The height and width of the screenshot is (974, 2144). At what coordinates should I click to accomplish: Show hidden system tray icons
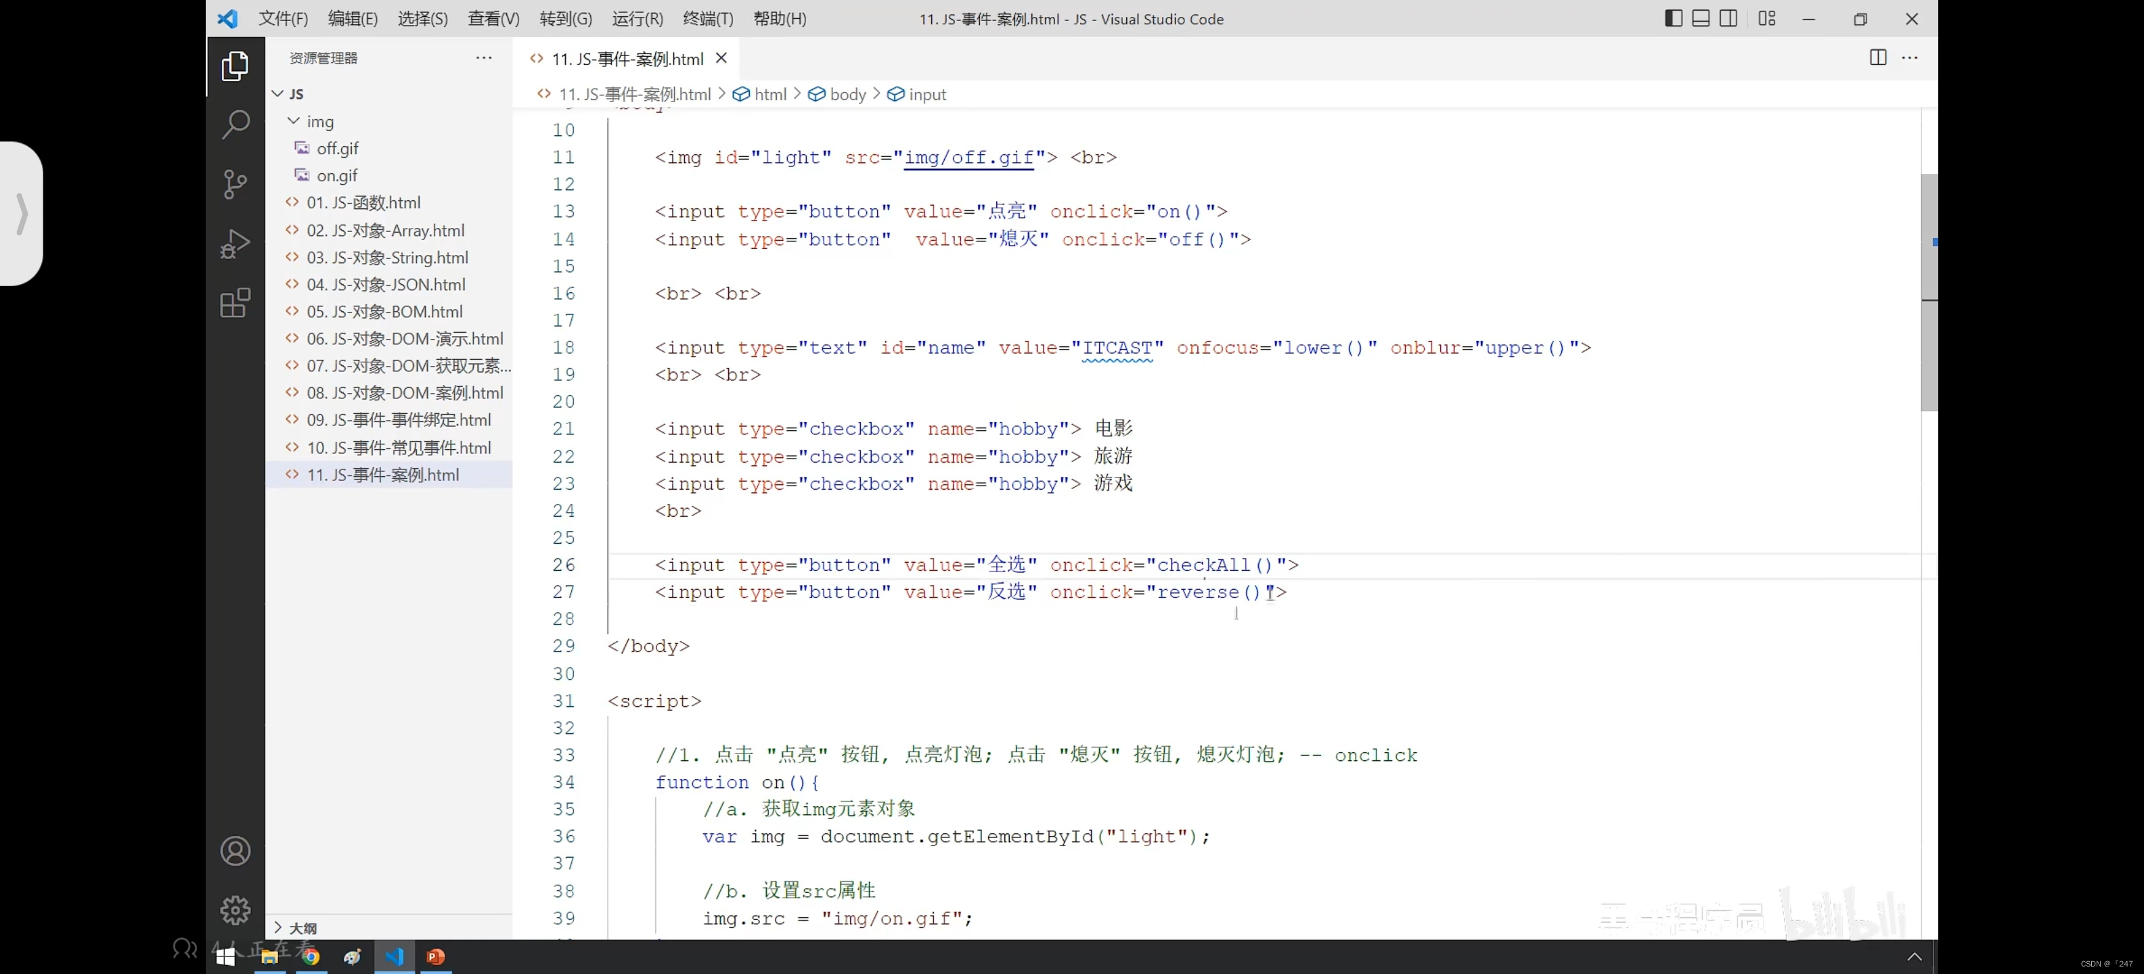[x=1915, y=956]
